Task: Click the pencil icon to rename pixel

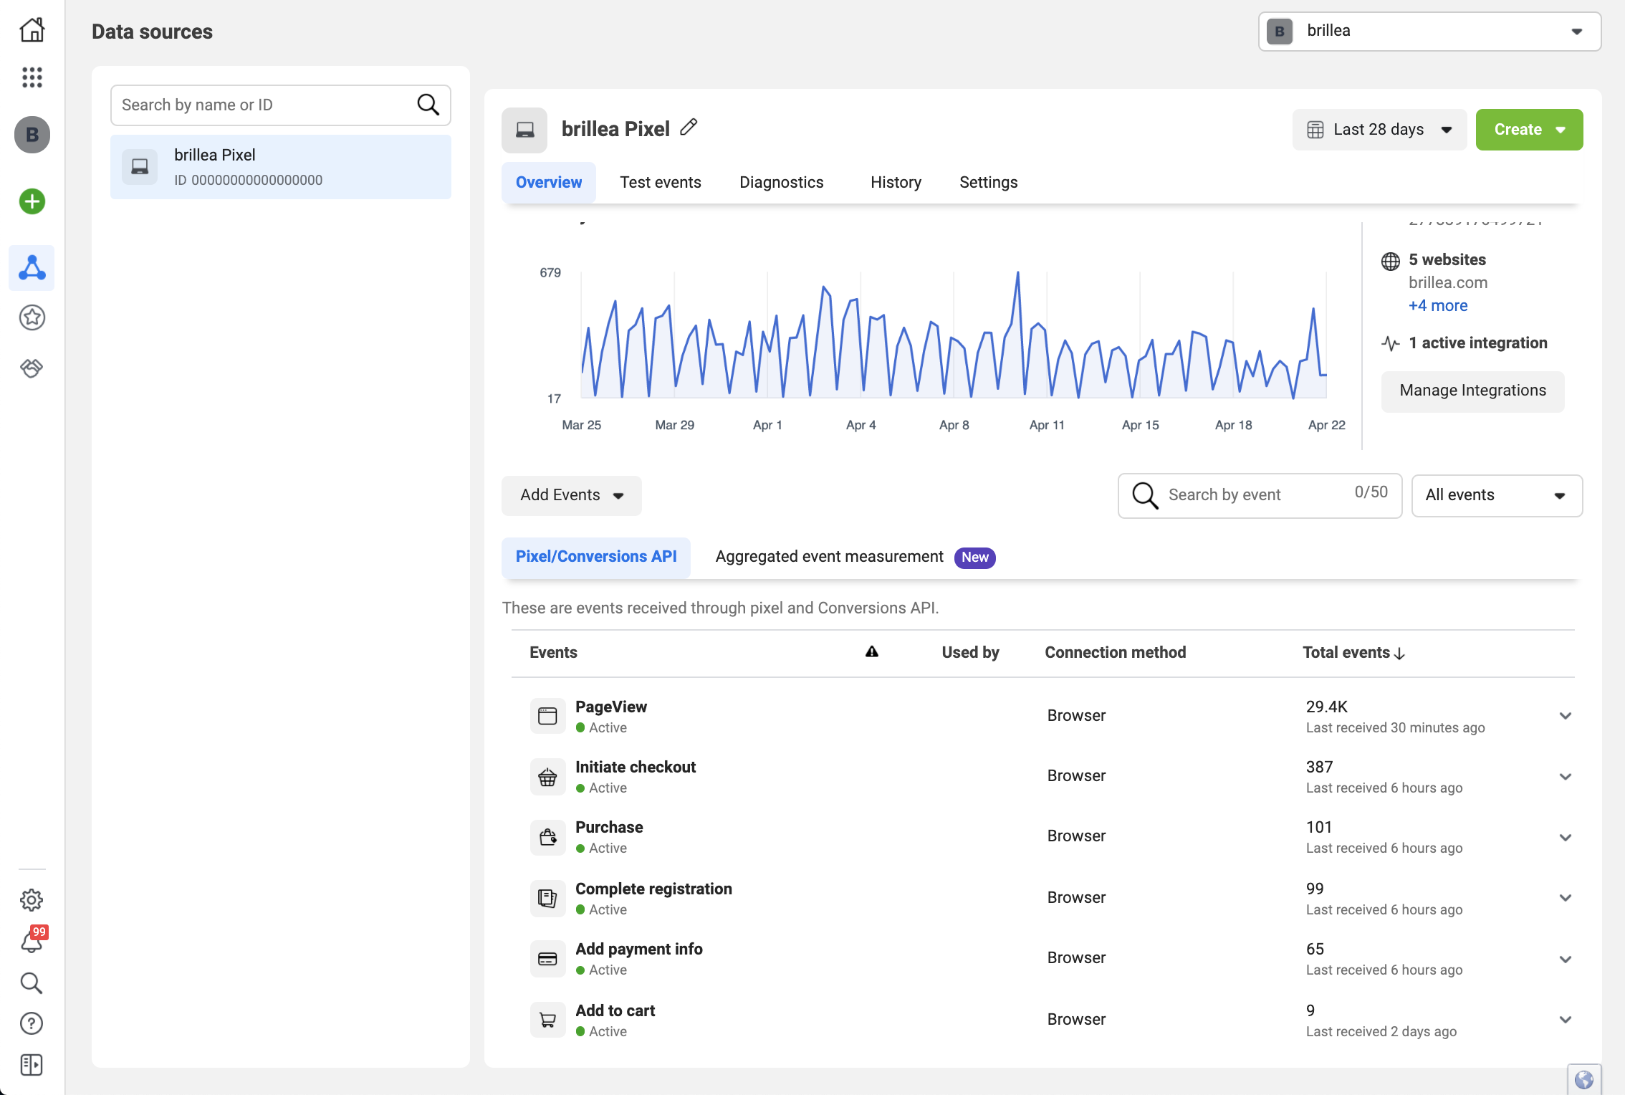Action: tap(689, 128)
